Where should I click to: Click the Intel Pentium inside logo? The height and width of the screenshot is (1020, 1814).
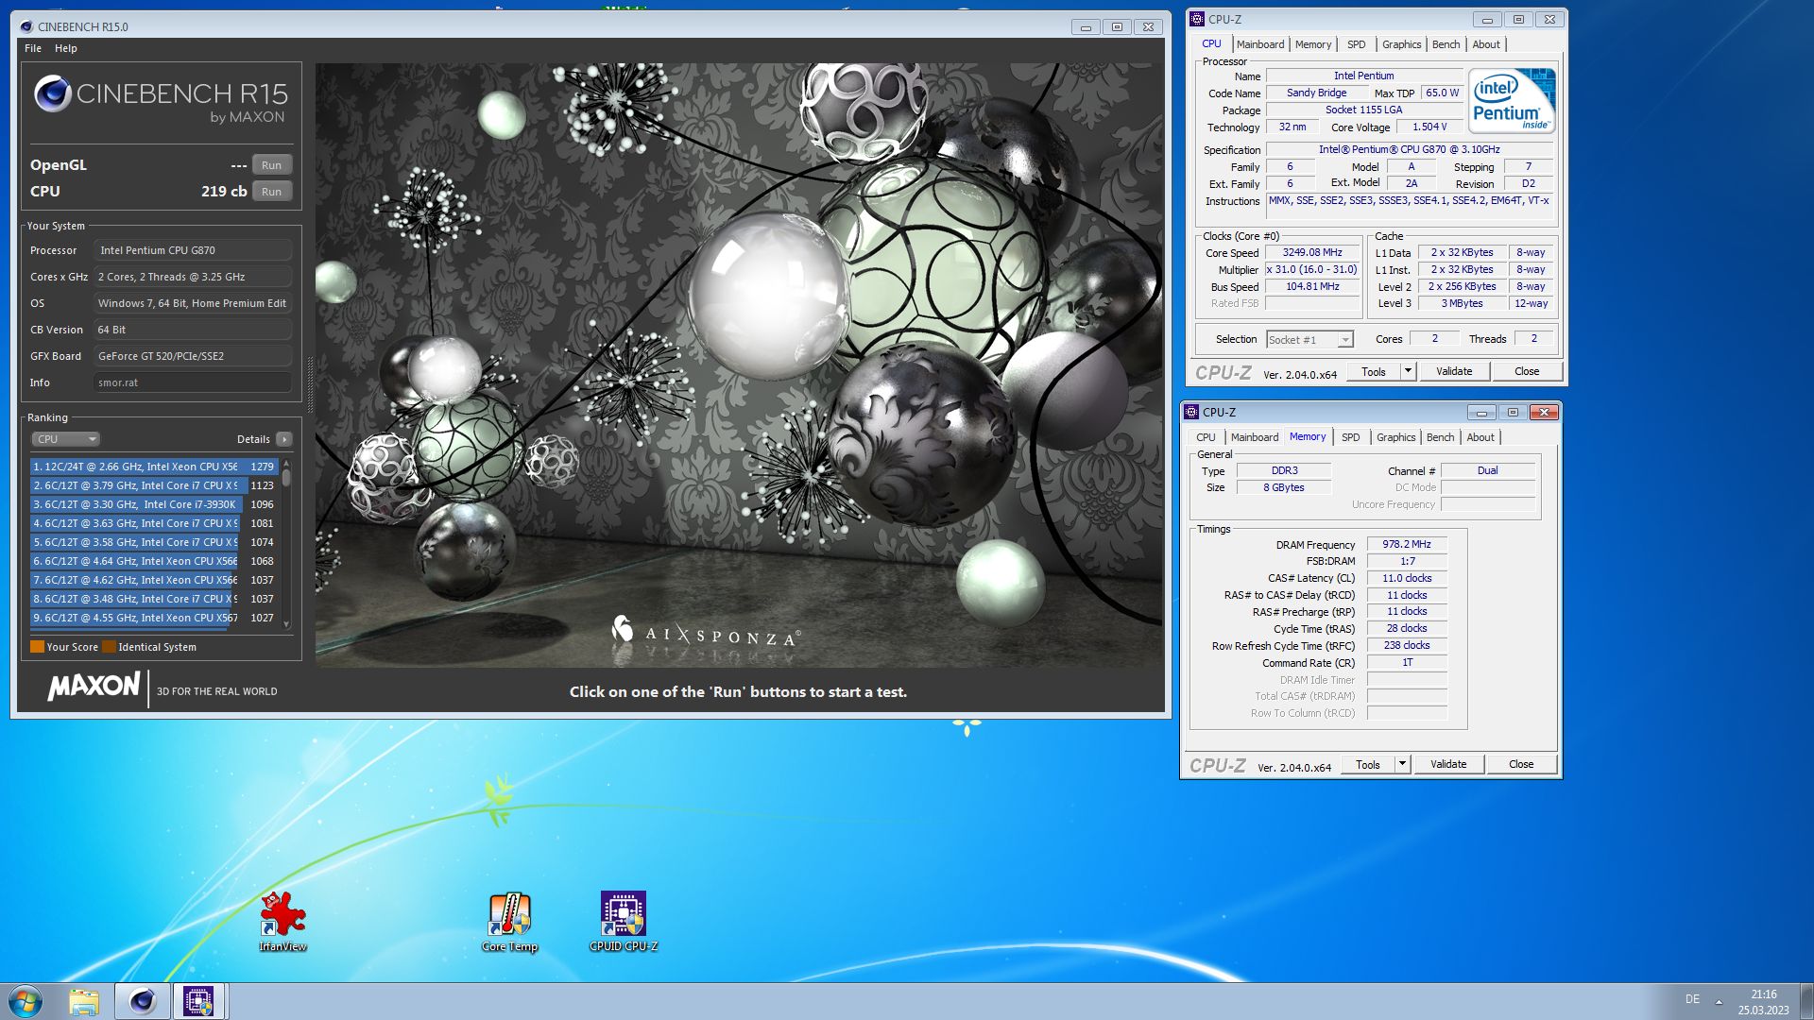click(1512, 100)
